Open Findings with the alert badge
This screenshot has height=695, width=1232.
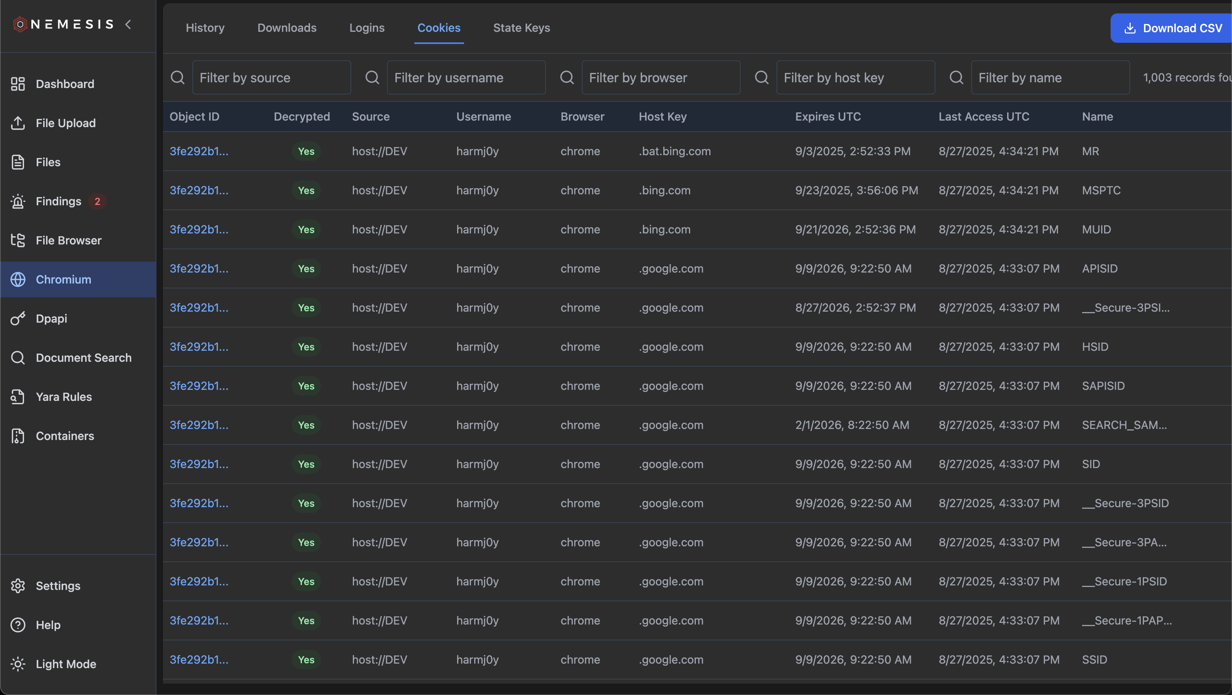pyautogui.click(x=58, y=201)
